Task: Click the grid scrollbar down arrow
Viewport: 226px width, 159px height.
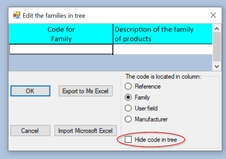Action: tap(217, 66)
